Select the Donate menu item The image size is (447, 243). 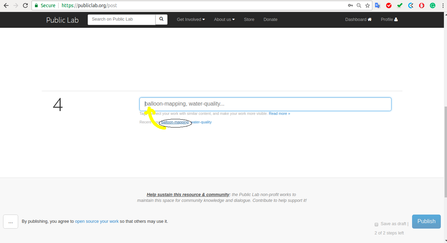(270, 20)
